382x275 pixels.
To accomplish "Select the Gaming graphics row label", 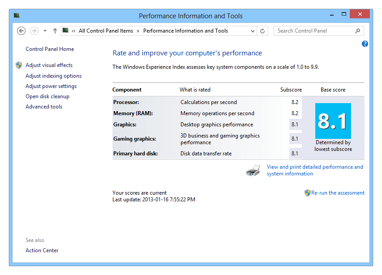I will [134, 139].
